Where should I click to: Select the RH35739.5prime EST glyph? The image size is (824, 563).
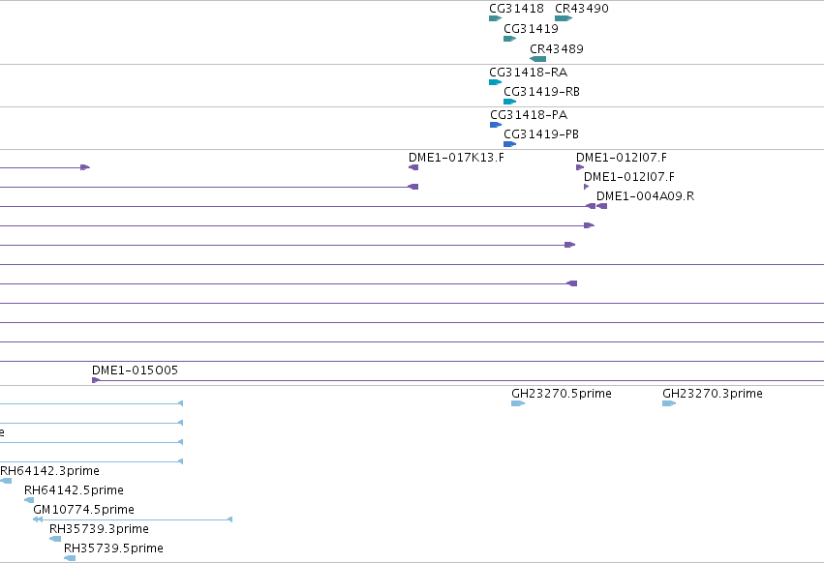[x=70, y=558]
